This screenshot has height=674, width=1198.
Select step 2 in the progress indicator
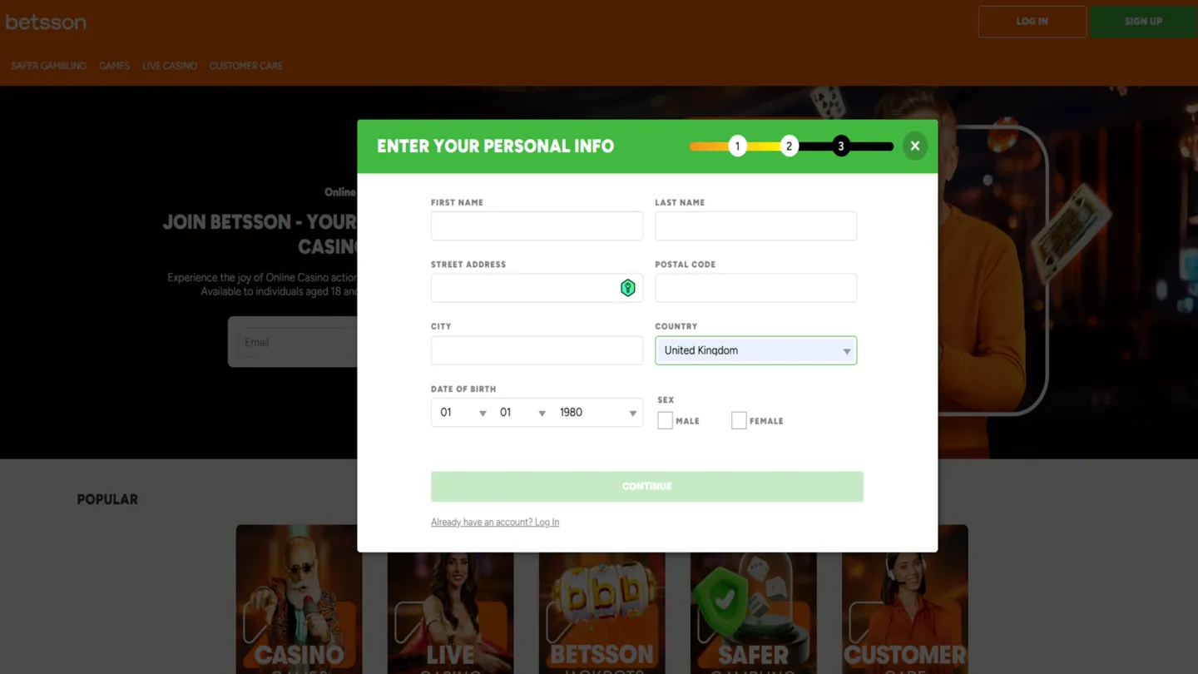coord(789,146)
